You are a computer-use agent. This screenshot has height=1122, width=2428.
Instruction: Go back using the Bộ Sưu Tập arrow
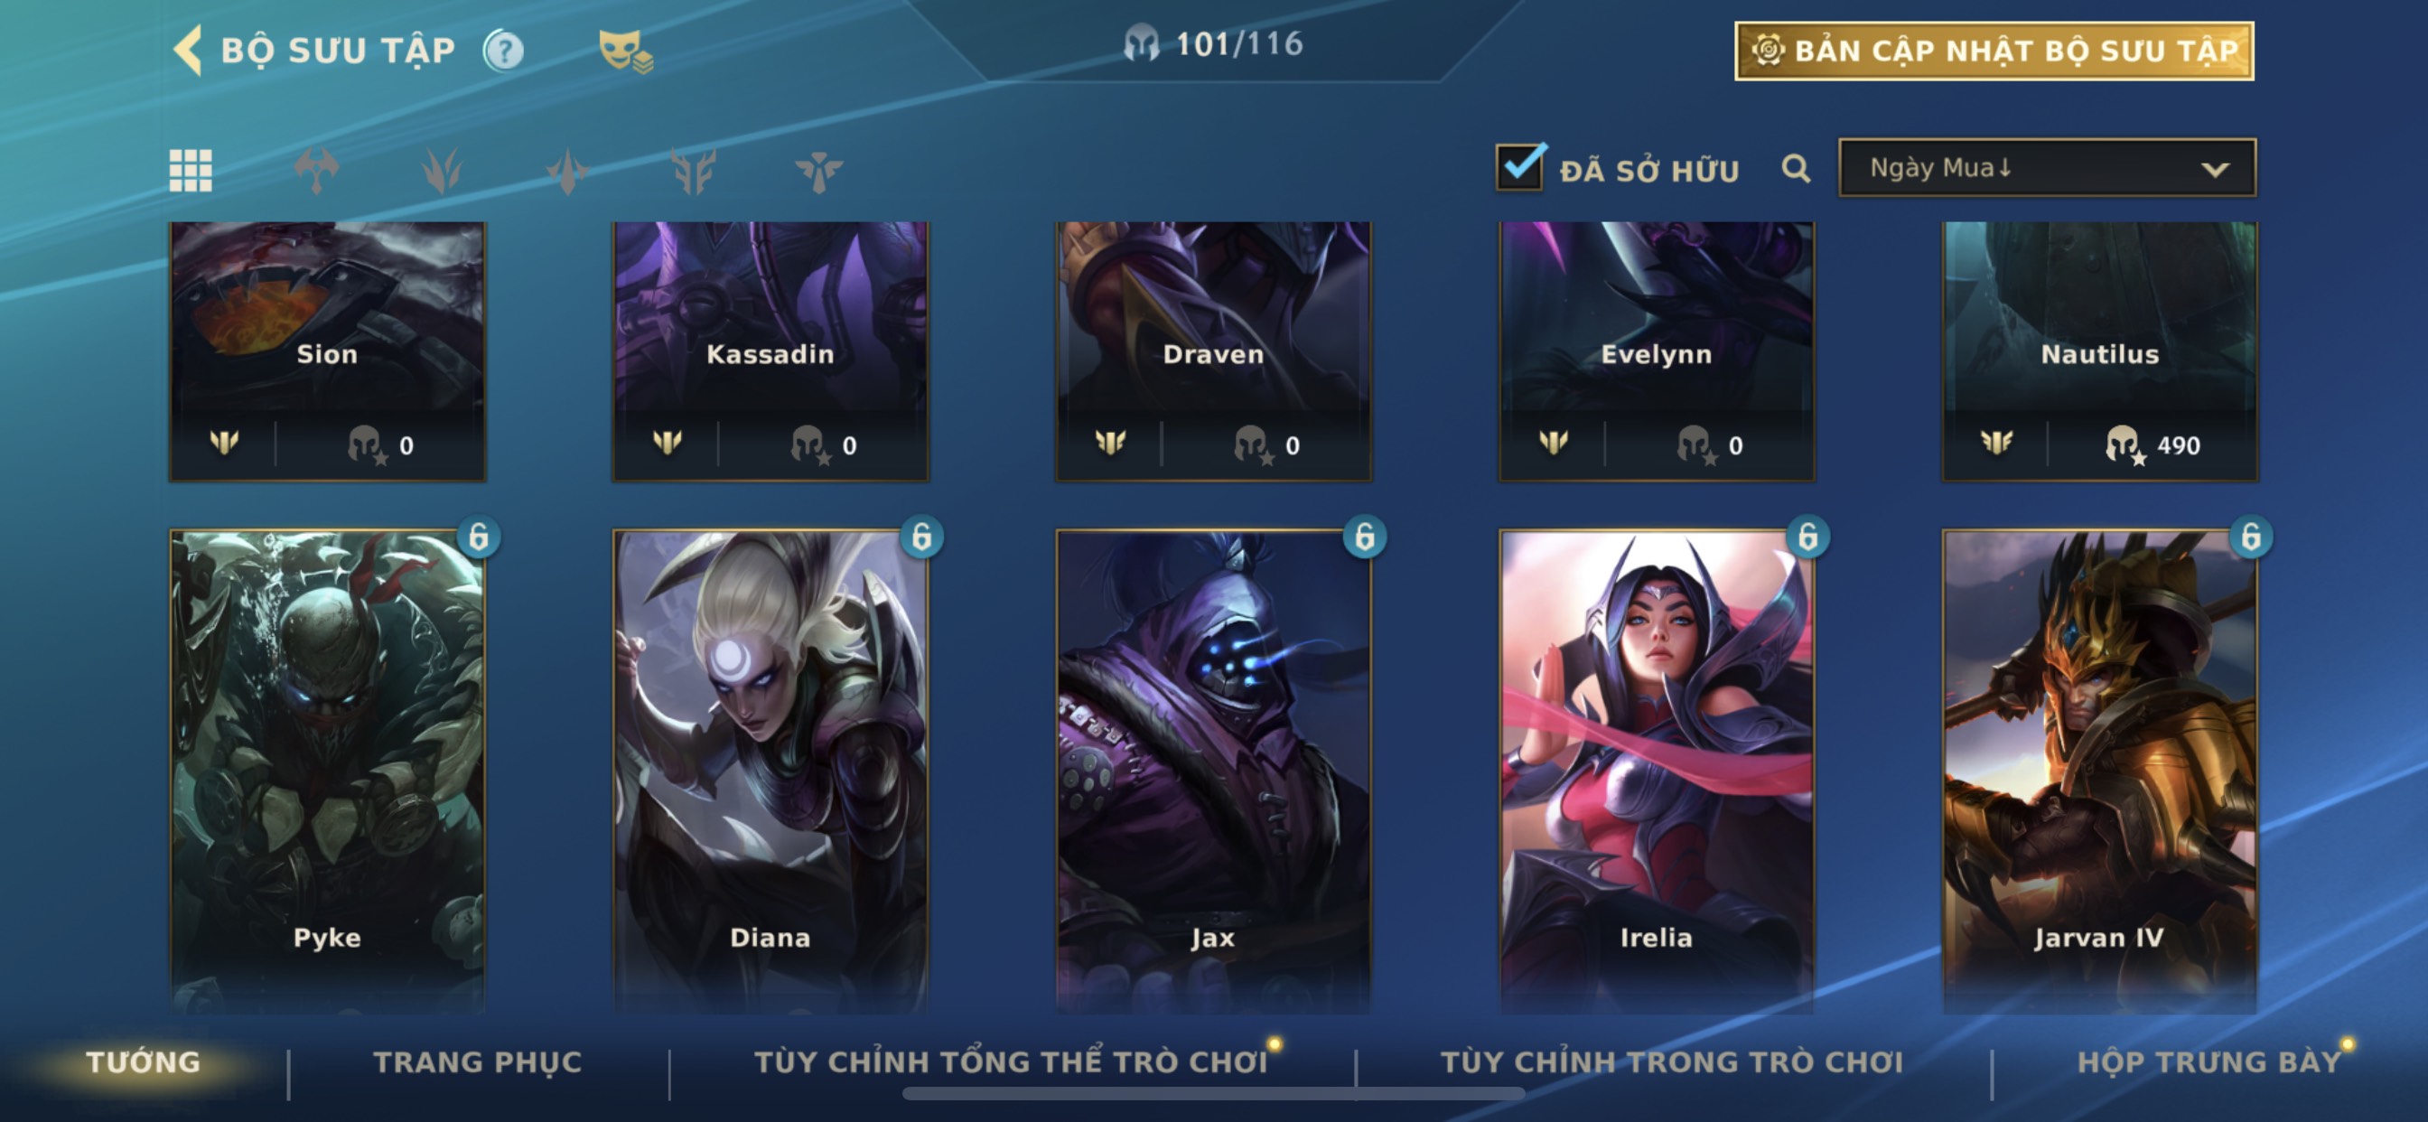coord(189,50)
